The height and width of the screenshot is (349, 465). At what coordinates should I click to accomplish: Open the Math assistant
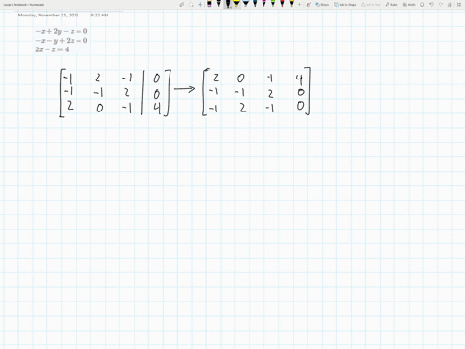pos(409,5)
